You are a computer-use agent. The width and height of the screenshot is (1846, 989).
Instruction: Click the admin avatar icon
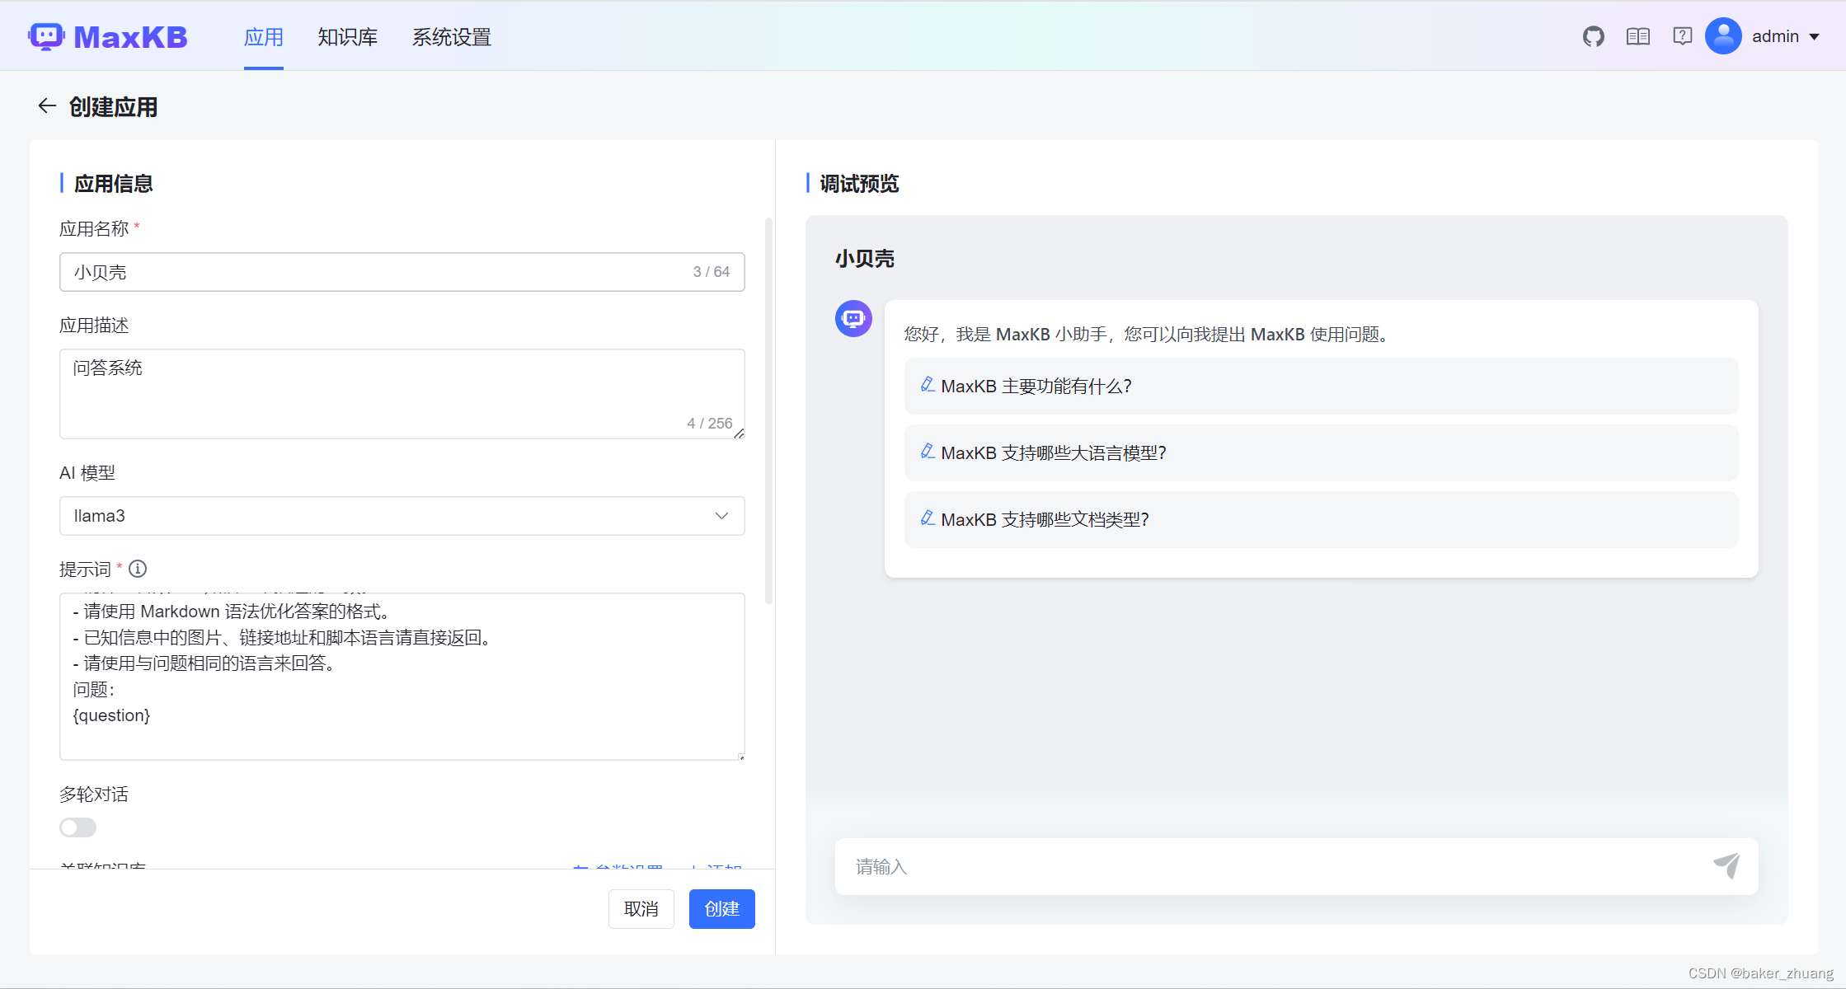1723,36
